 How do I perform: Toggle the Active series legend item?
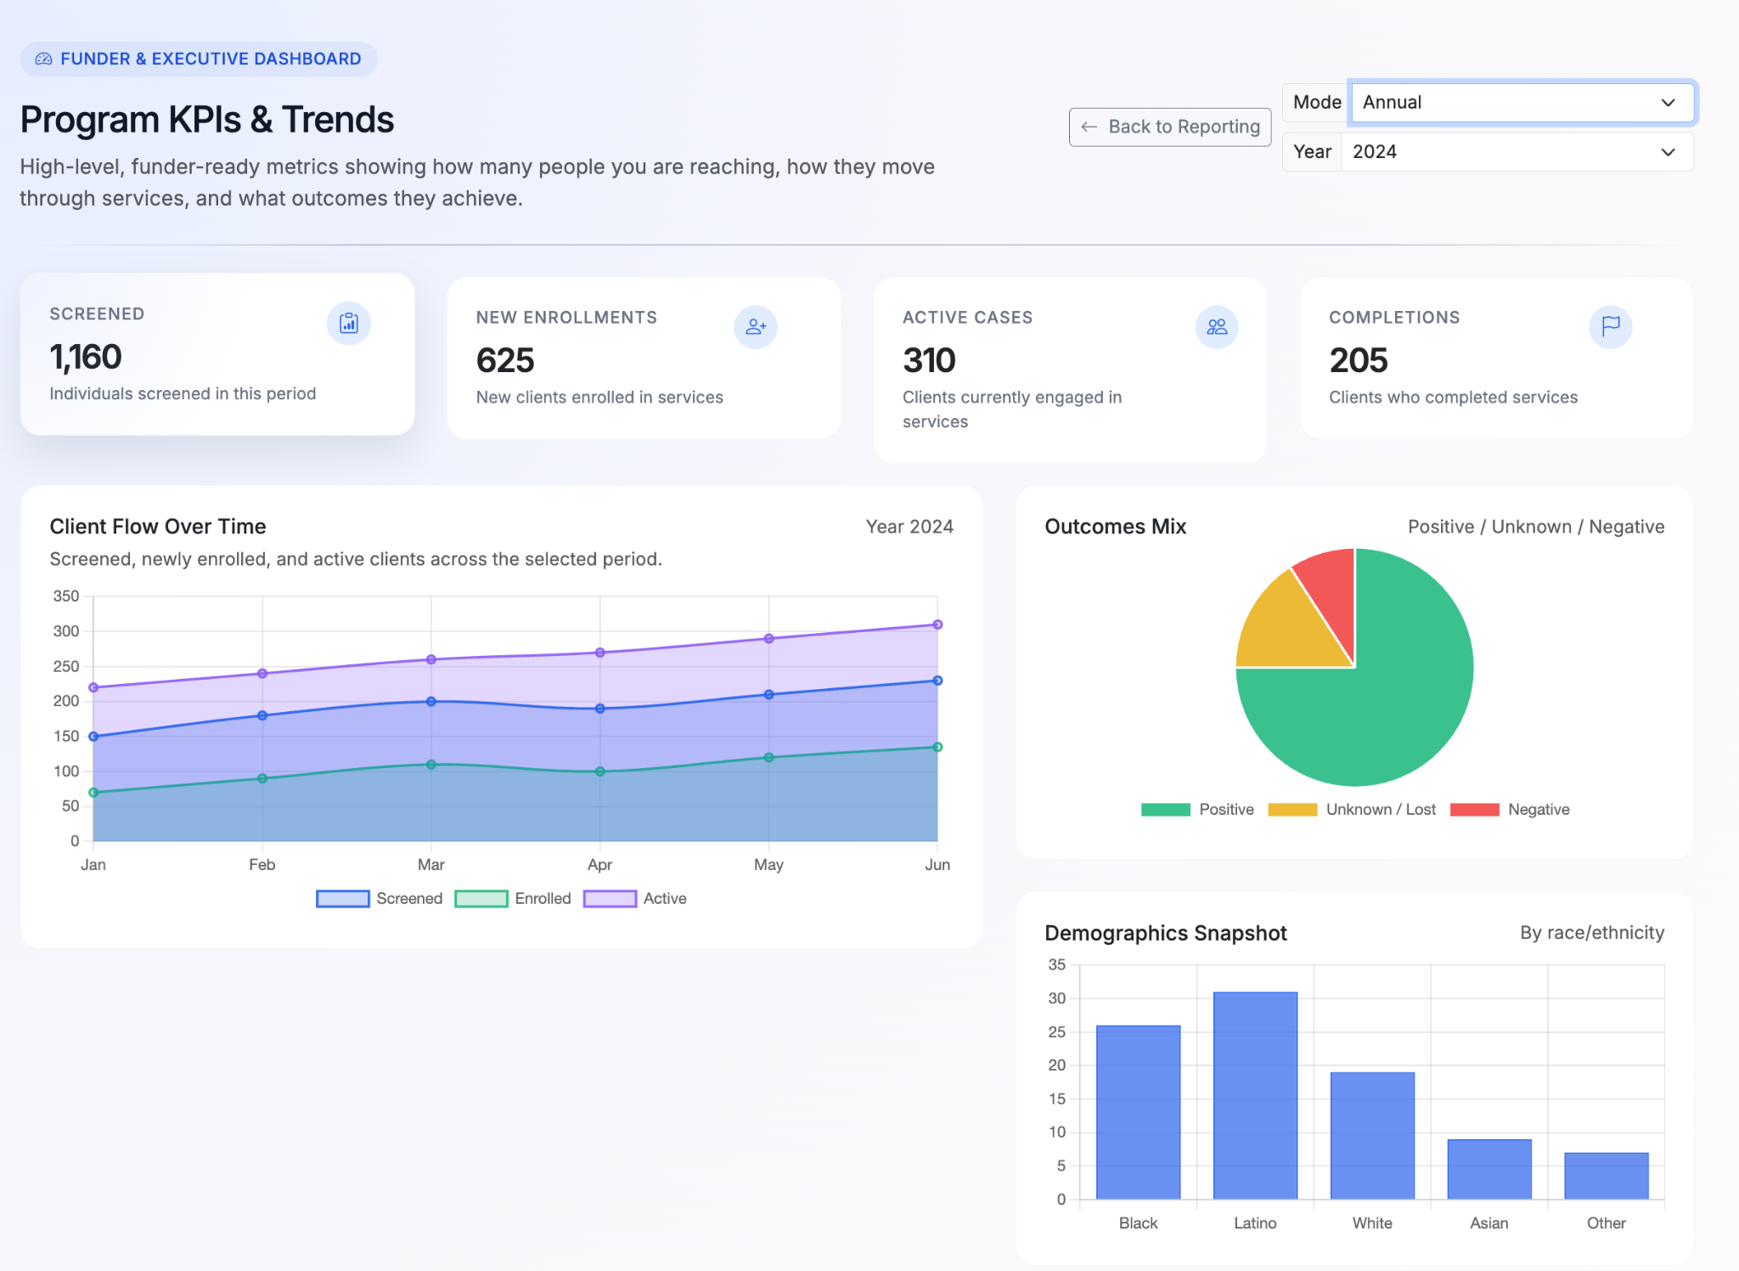pos(636,898)
